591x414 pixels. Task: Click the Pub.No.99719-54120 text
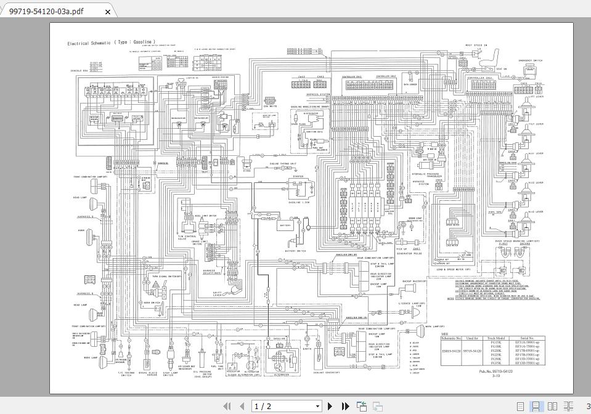point(496,371)
